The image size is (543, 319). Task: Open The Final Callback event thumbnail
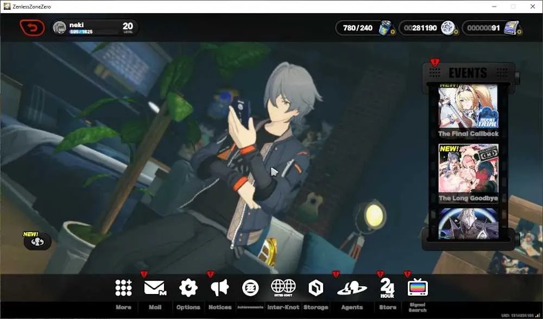click(x=468, y=107)
